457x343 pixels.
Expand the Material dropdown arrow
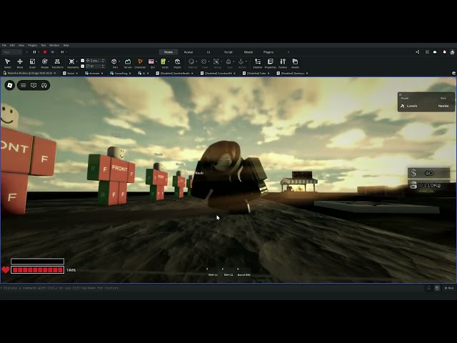196,61
